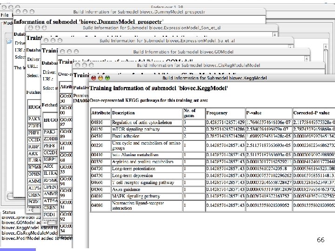The width and height of the screenshot is (335, 251).
Task: Select 'IGBP1' cell in Su_et_al window table
Action: 50,159
